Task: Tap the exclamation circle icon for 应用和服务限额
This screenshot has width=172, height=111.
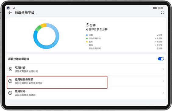Action: pos(10,81)
